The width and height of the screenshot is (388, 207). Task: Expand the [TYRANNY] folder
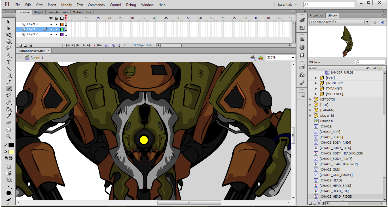pyautogui.click(x=316, y=89)
